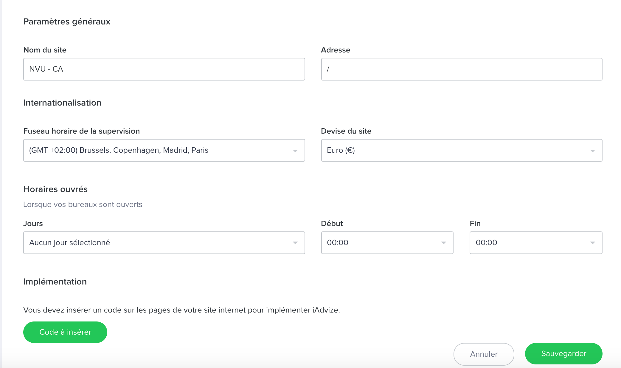
Task: Click the Implémentation heading
Action: 55,282
